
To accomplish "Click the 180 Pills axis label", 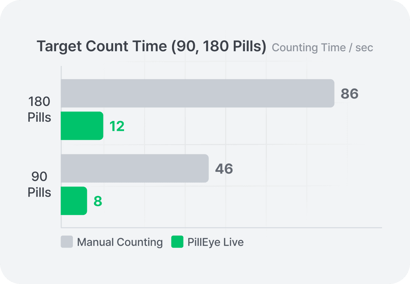I will click(x=39, y=110).
